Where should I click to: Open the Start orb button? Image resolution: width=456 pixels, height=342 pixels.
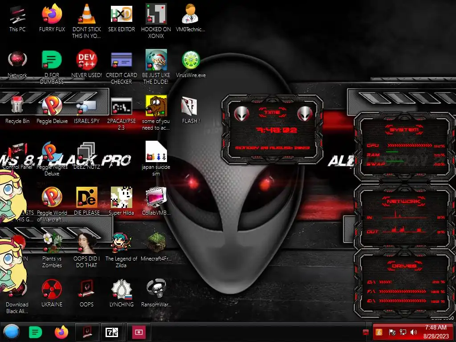pos(12,332)
